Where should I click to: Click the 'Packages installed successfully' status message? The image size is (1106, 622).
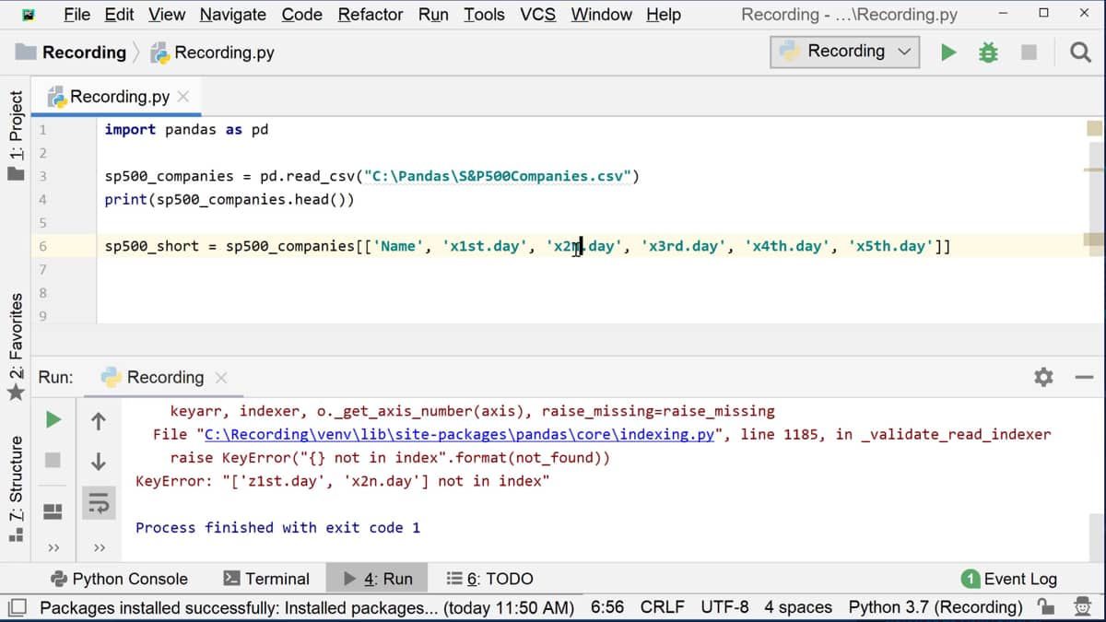point(307,607)
